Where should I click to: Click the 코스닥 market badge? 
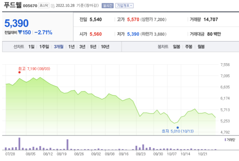(x=44, y=6)
